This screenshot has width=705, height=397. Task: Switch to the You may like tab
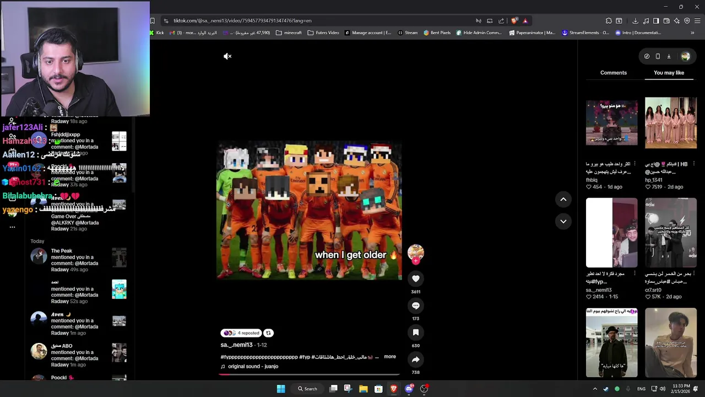coord(669,73)
